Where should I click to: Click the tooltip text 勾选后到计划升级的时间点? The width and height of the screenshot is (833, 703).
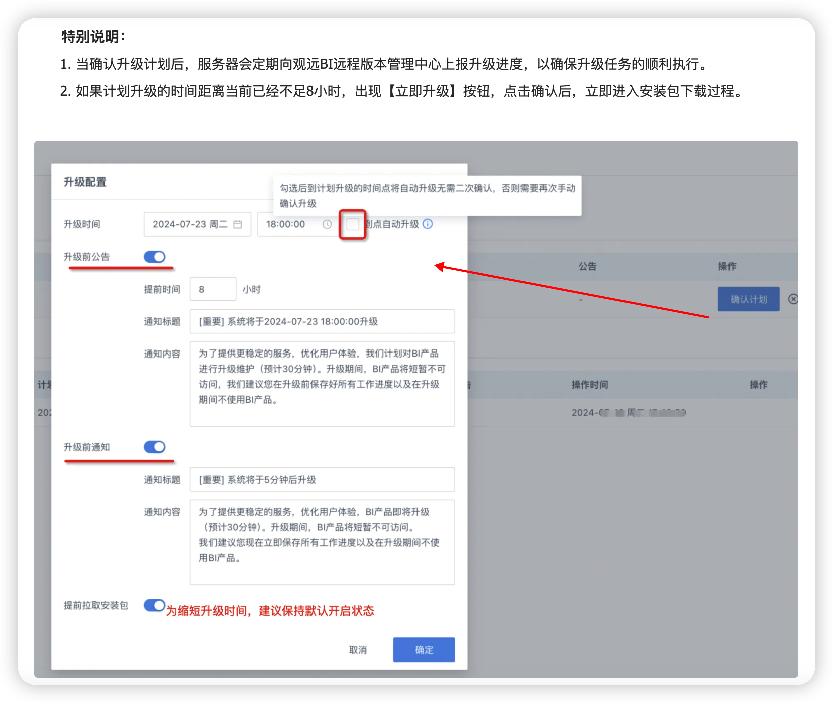(x=428, y=196)
